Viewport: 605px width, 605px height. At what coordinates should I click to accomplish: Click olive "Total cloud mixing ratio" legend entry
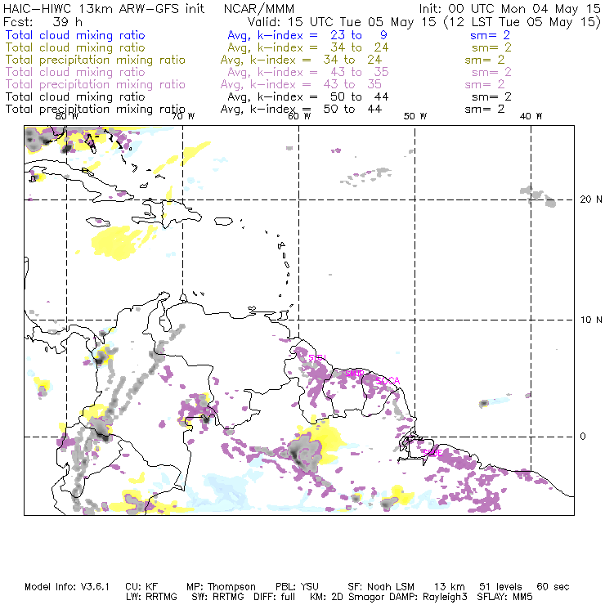point(75,47)
